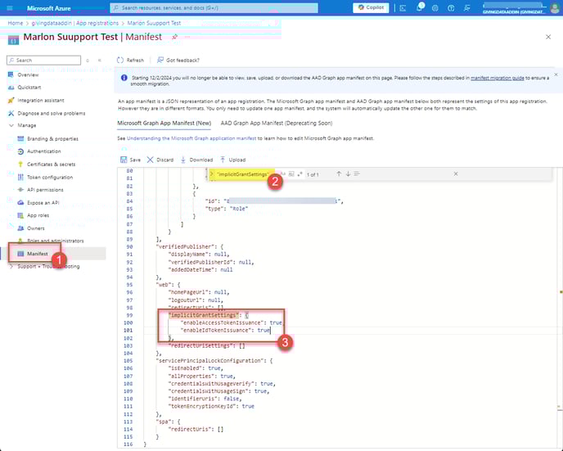Select Manifest in the sidebar
The image size is (563, 451).
38,254
